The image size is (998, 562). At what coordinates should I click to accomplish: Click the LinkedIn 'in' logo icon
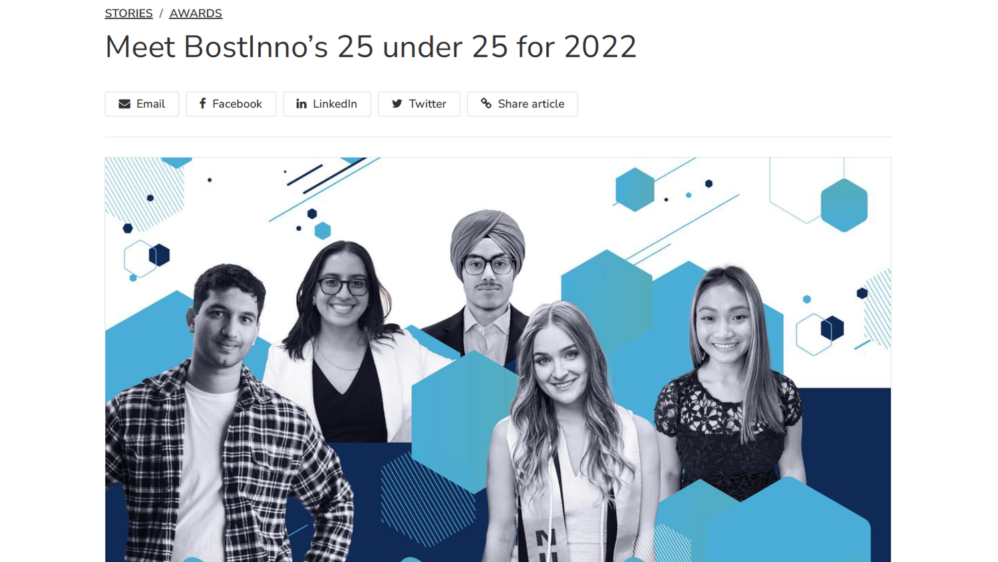[301, 104]
